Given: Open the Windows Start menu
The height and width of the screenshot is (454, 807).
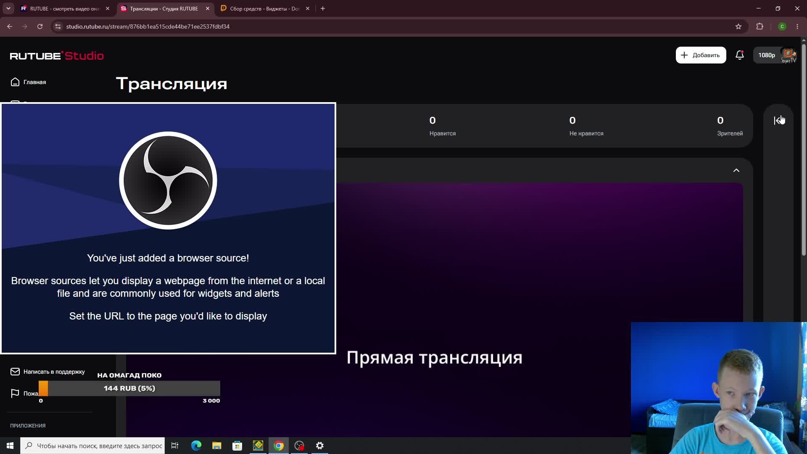Looking at the screenshot, I should click(x=10, y=446).
